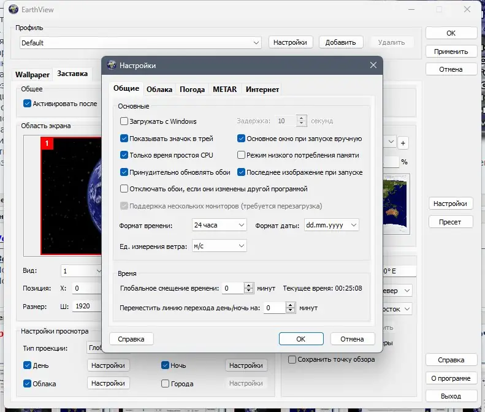The height and width of the screenshot is (412, 485).
Task: Switch to Wallpaper tab in main window
Action: [x=32, y=75]
